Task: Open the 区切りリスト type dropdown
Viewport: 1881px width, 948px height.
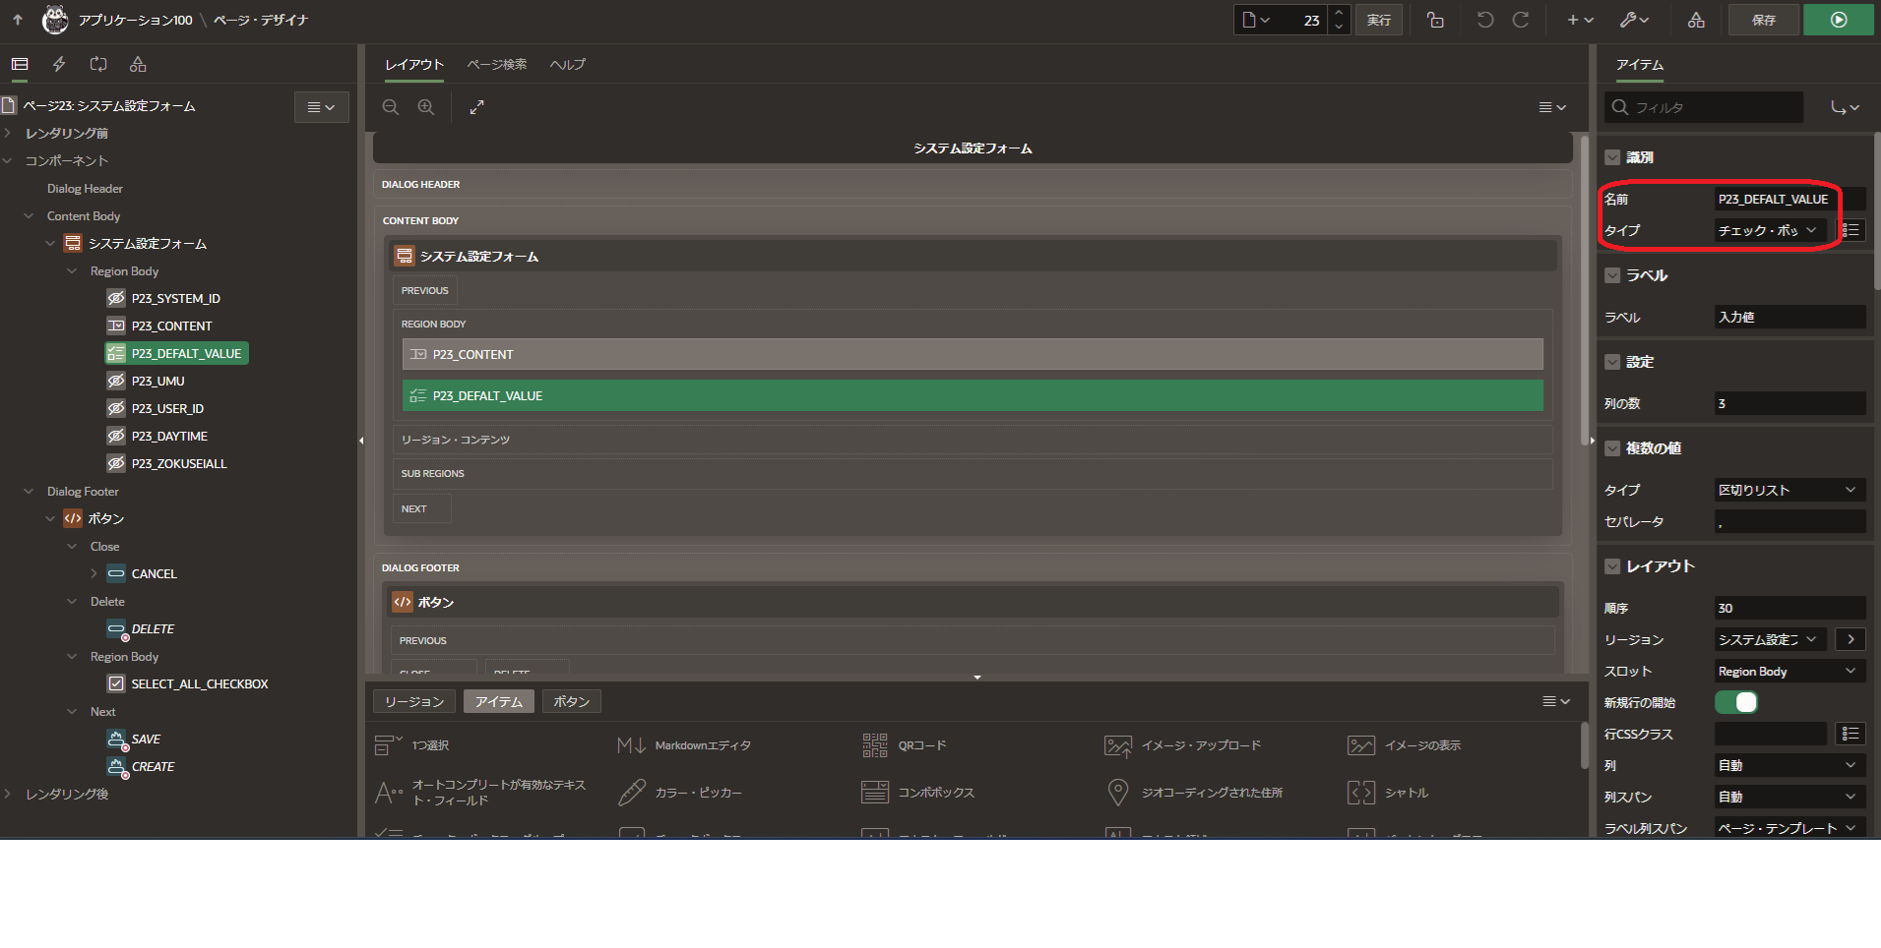Action: (1789, 490)
